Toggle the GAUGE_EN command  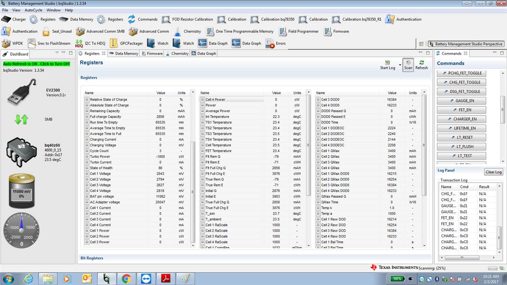(461, 101)
